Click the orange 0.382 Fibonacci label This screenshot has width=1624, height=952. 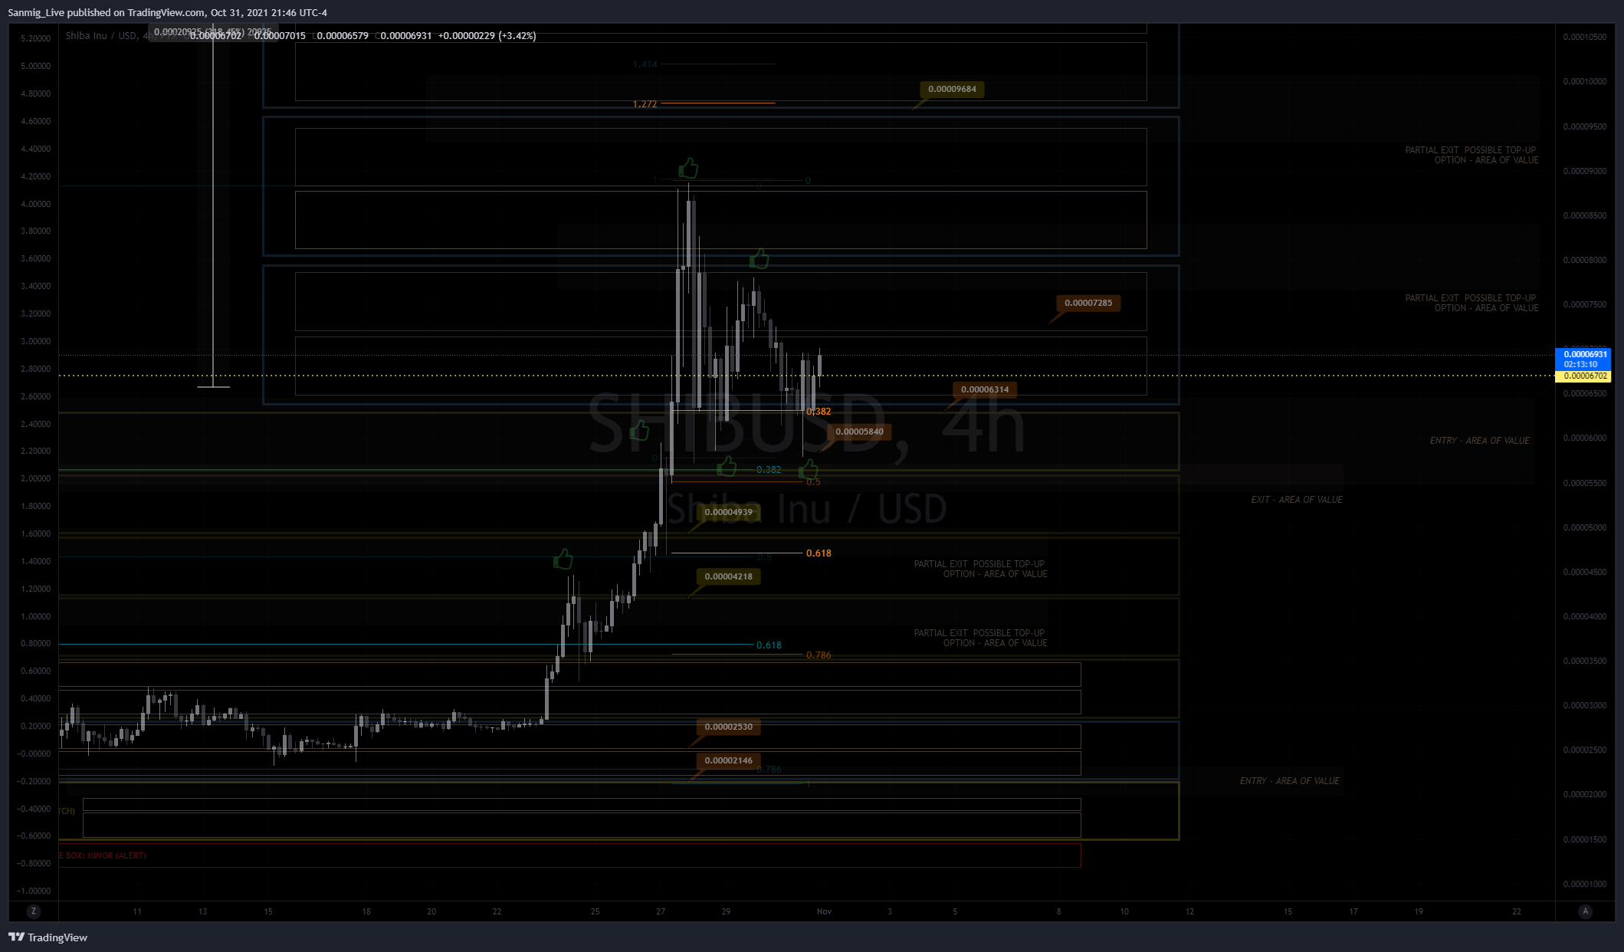[819, 412]
